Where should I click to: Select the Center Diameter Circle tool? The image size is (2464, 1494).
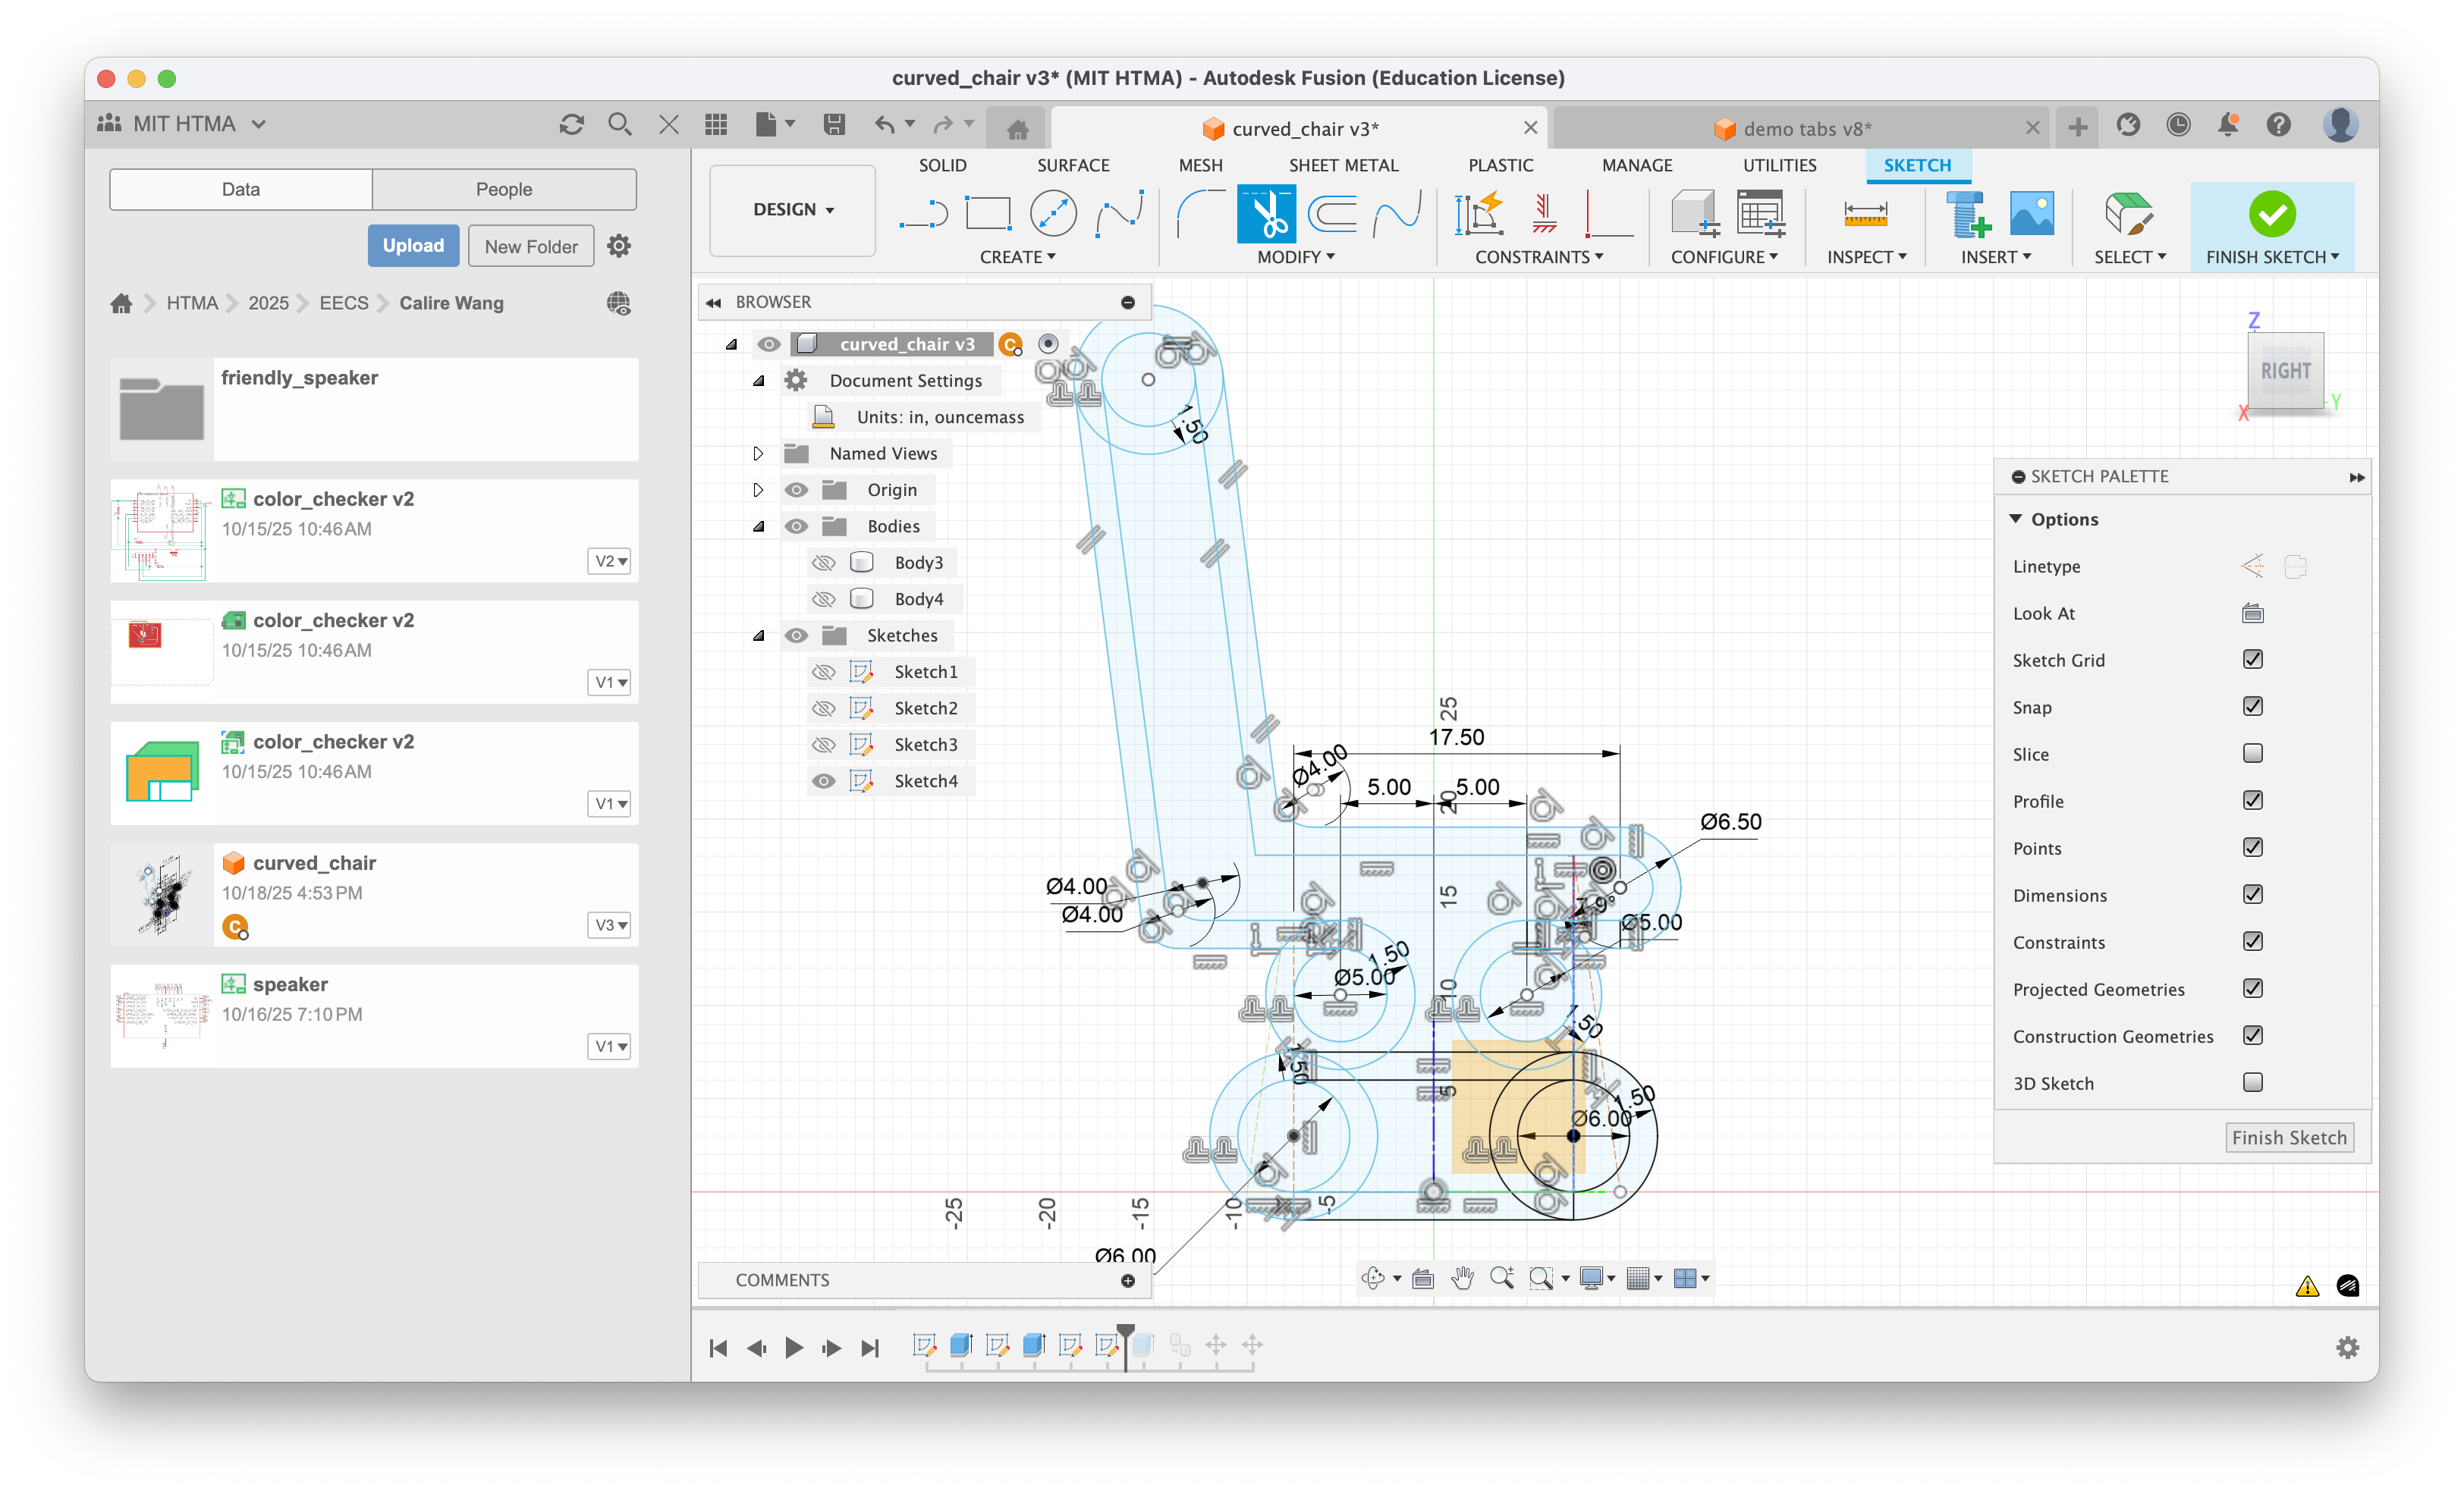click(x=1053, y=214)
